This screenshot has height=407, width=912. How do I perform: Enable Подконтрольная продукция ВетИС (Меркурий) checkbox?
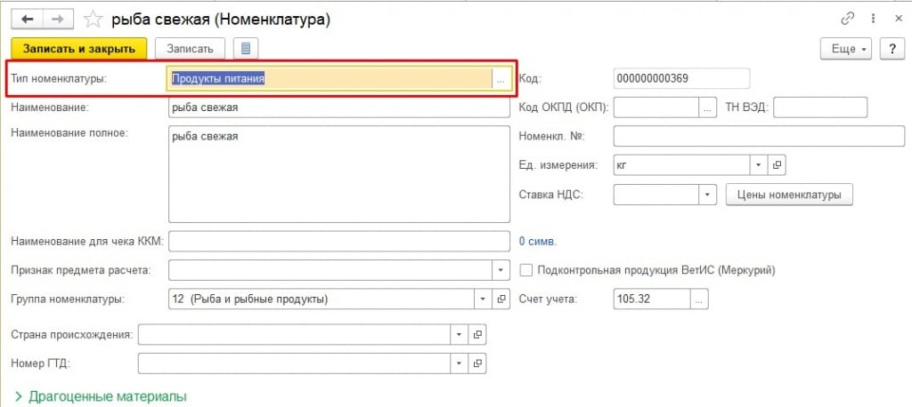coord(525,269)
